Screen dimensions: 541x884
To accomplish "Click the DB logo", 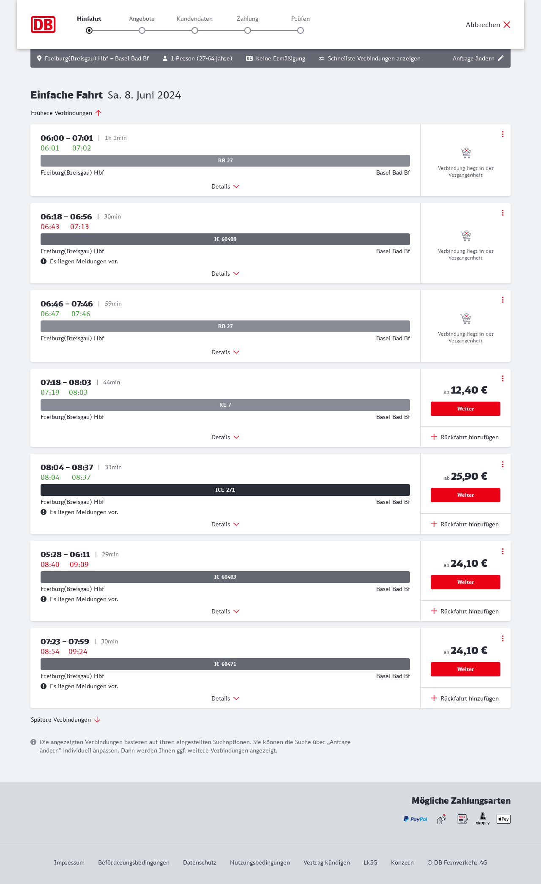I will pos(43,25).
